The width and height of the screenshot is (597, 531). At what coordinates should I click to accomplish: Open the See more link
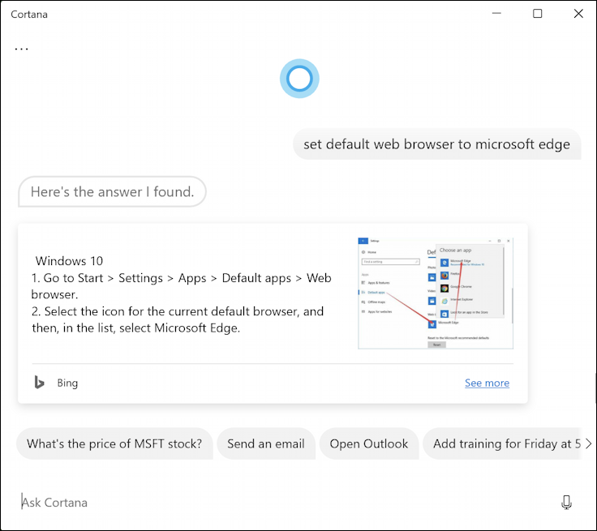coord(487,383)
